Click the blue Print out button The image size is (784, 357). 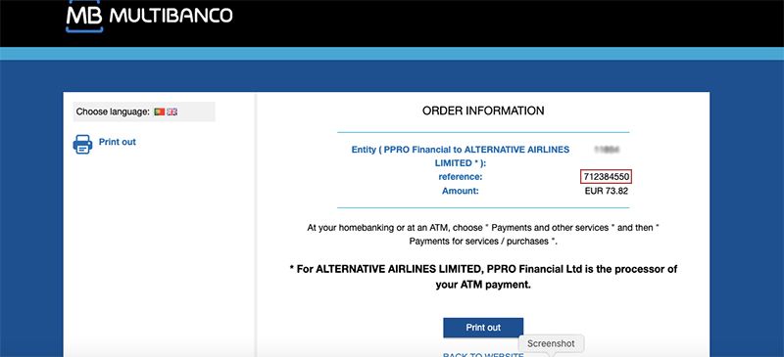pos(483,328)
